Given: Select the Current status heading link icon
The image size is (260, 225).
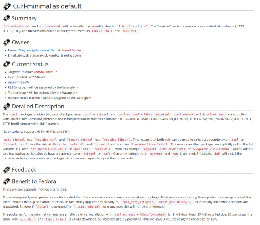Looking at the screenshot, I should 7,64.
